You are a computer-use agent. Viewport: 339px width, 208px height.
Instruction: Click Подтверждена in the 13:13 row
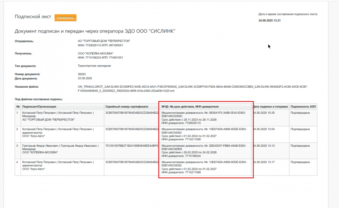point(300,146)
